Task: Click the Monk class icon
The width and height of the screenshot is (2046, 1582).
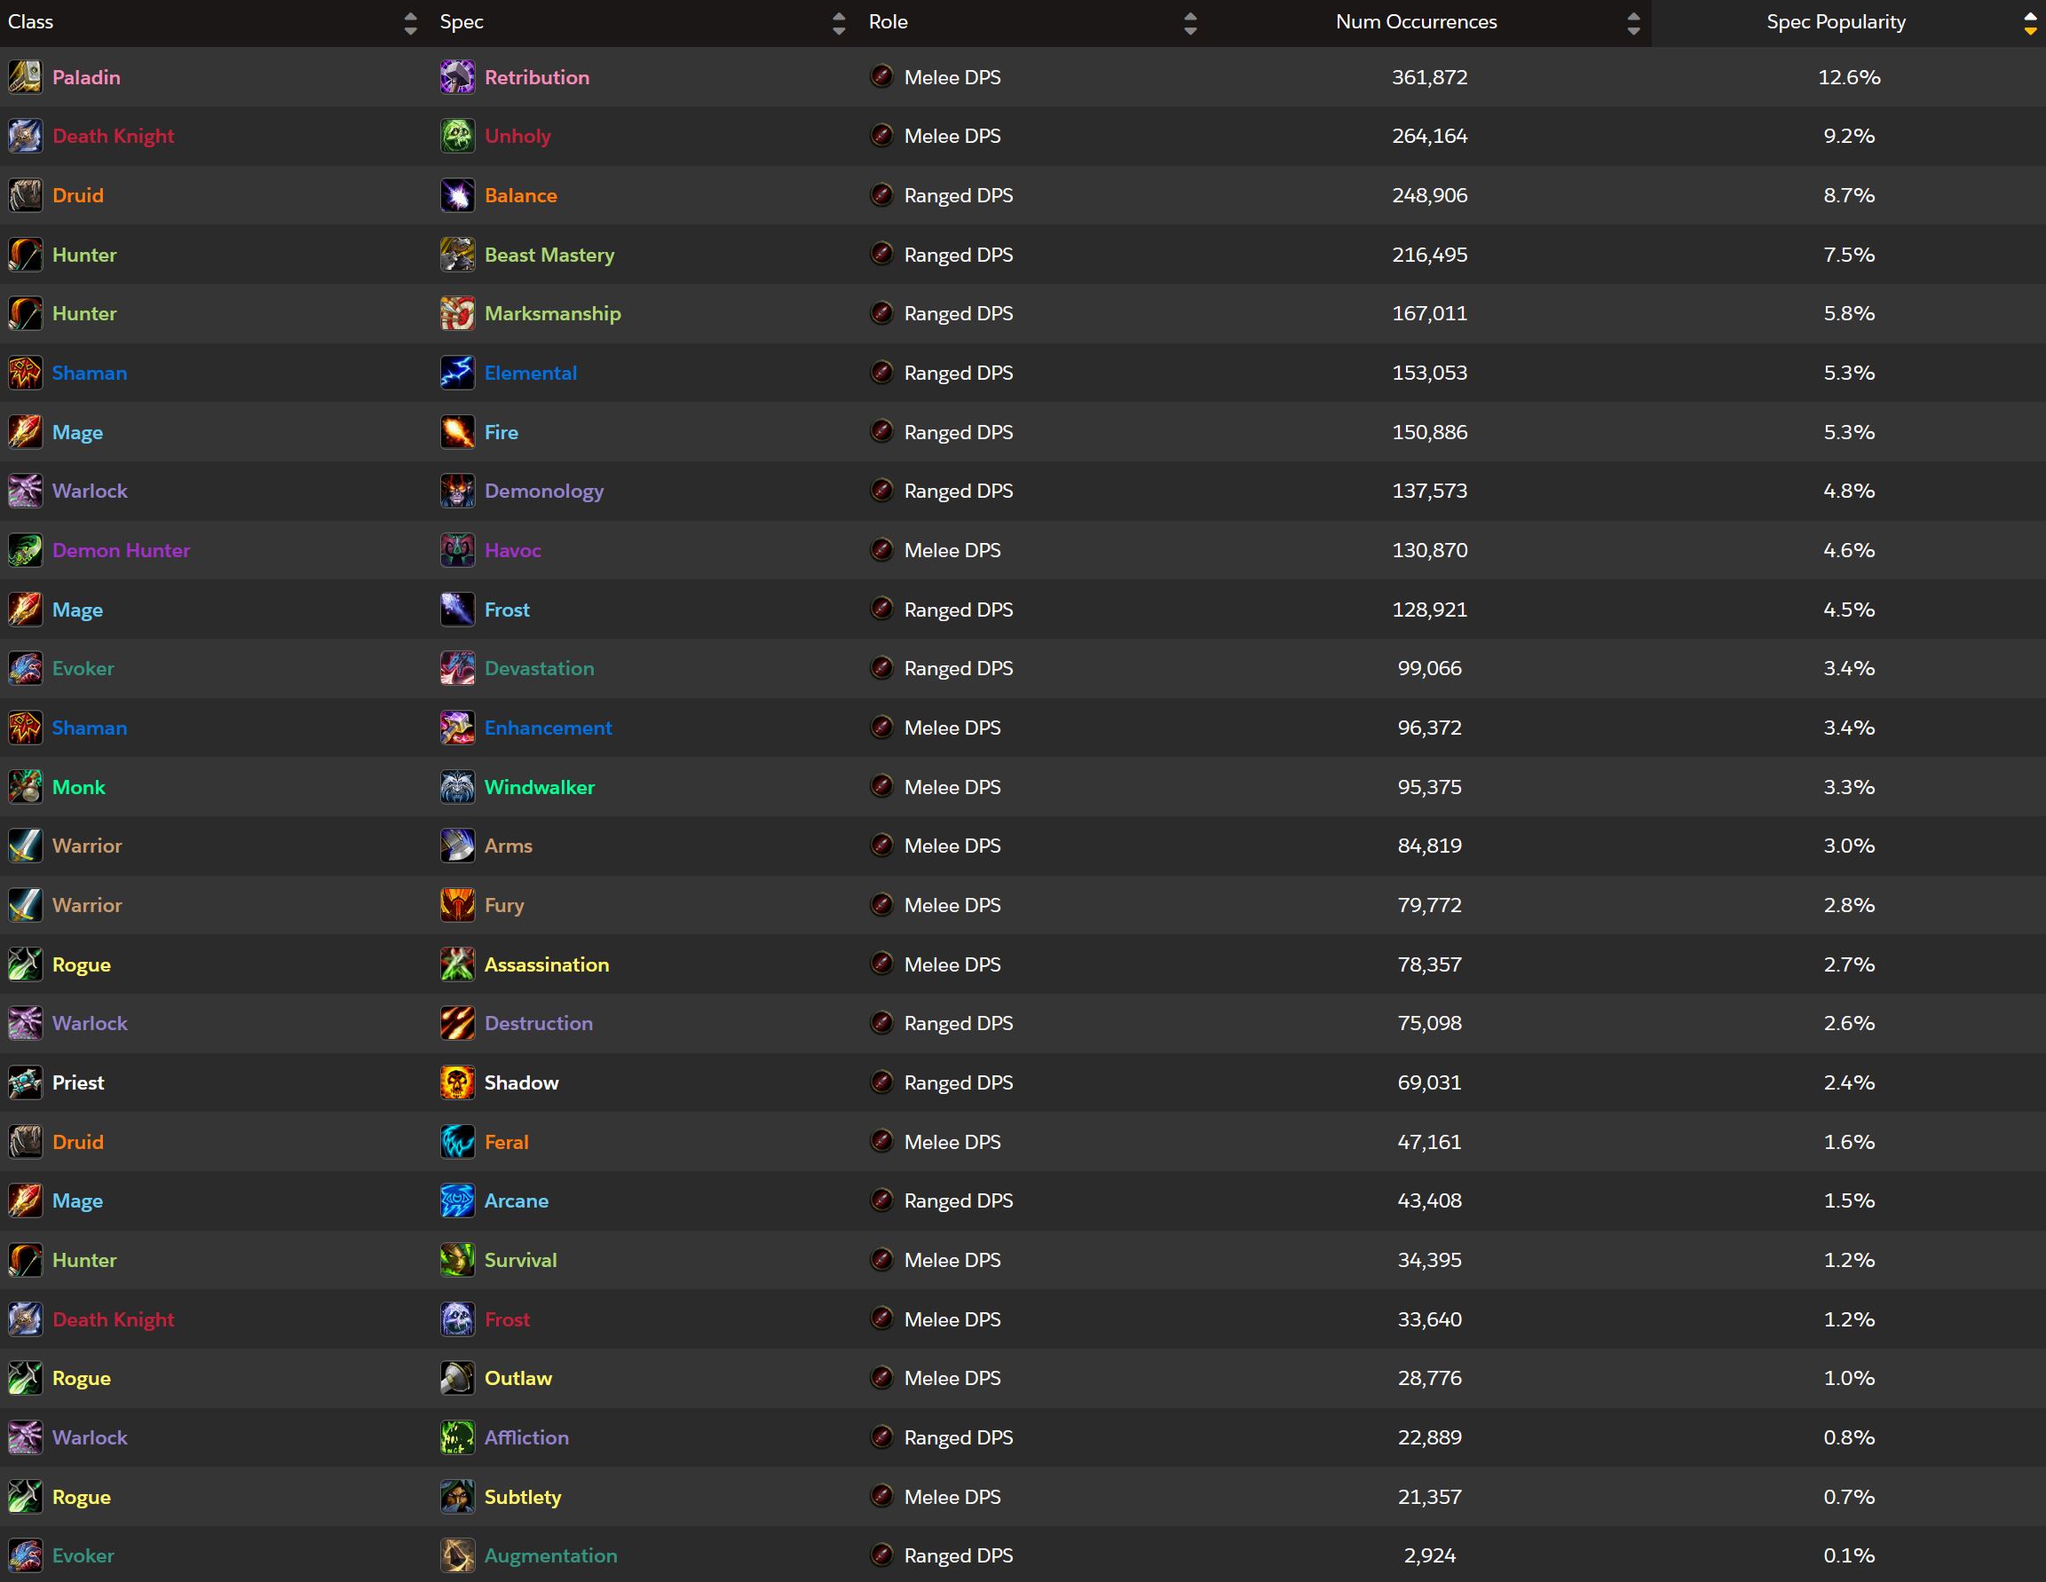Action: click(25, 787)
